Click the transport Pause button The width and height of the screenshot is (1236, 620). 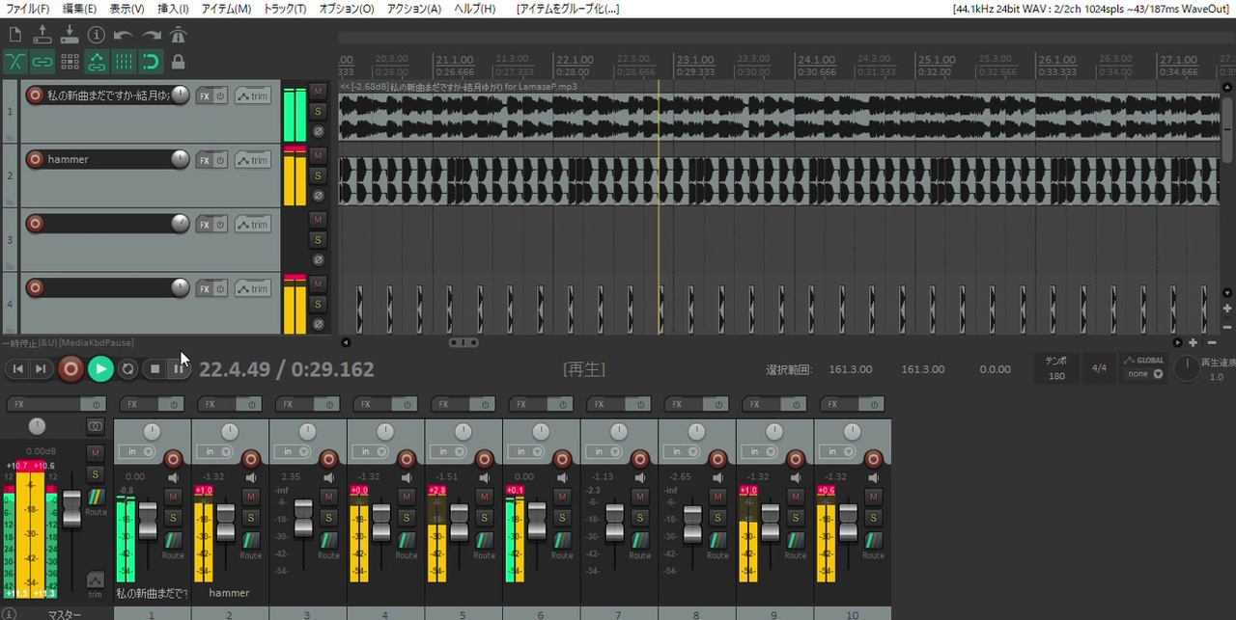point(179,368)
